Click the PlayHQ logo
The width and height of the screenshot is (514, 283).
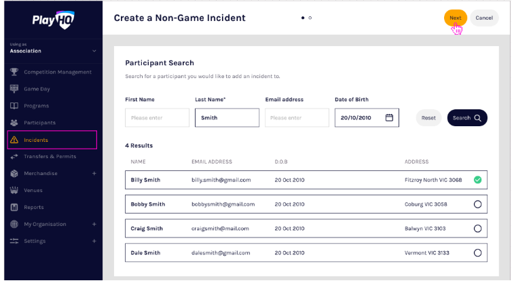click(x=53, y=20)
